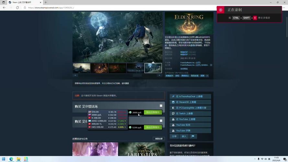This screenshot has width=288, height=162.
Task: Open 在 Twitch 上查看 link
Action: (190, 113)
